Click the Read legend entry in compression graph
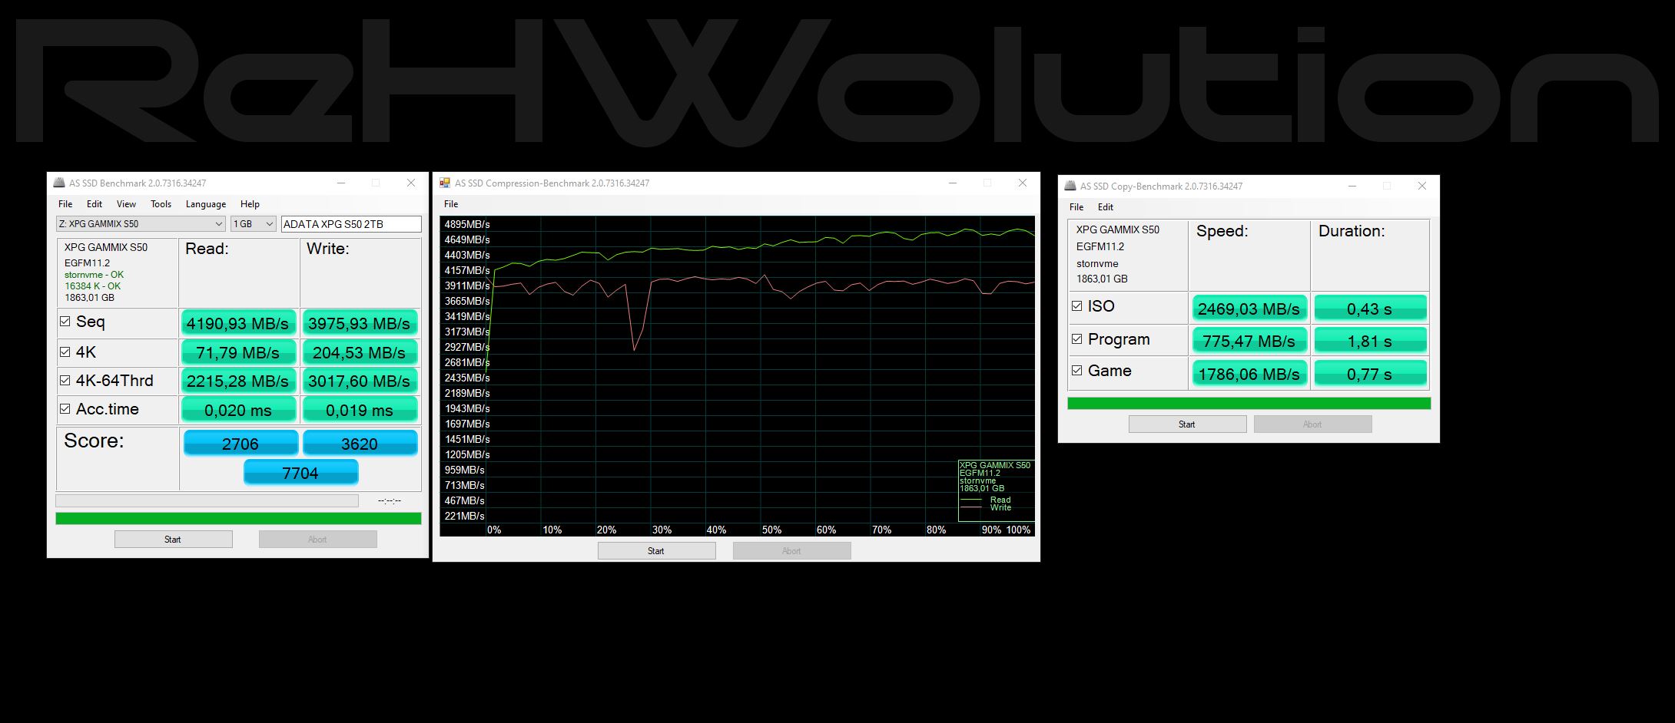This screenshot has width=1675, height=723. 1000,500
